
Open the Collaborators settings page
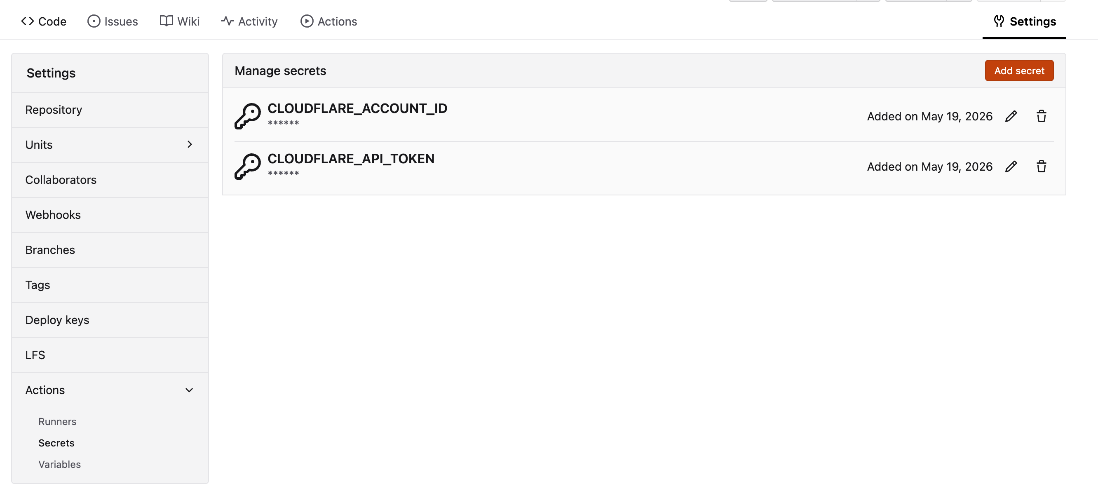tap(110, 180)
